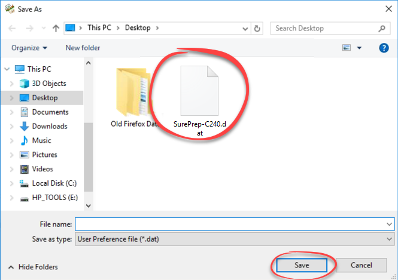Screen dimensions: 398x280
Task: Create a New folder
Action: [83, 48]
